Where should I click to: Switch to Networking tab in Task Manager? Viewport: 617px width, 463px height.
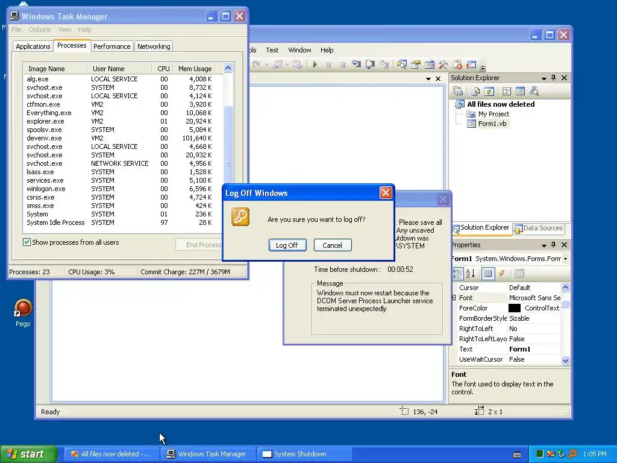pos(154,46)
